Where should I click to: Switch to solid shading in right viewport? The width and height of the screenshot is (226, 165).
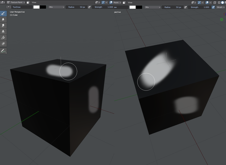(x=222, y=2)
